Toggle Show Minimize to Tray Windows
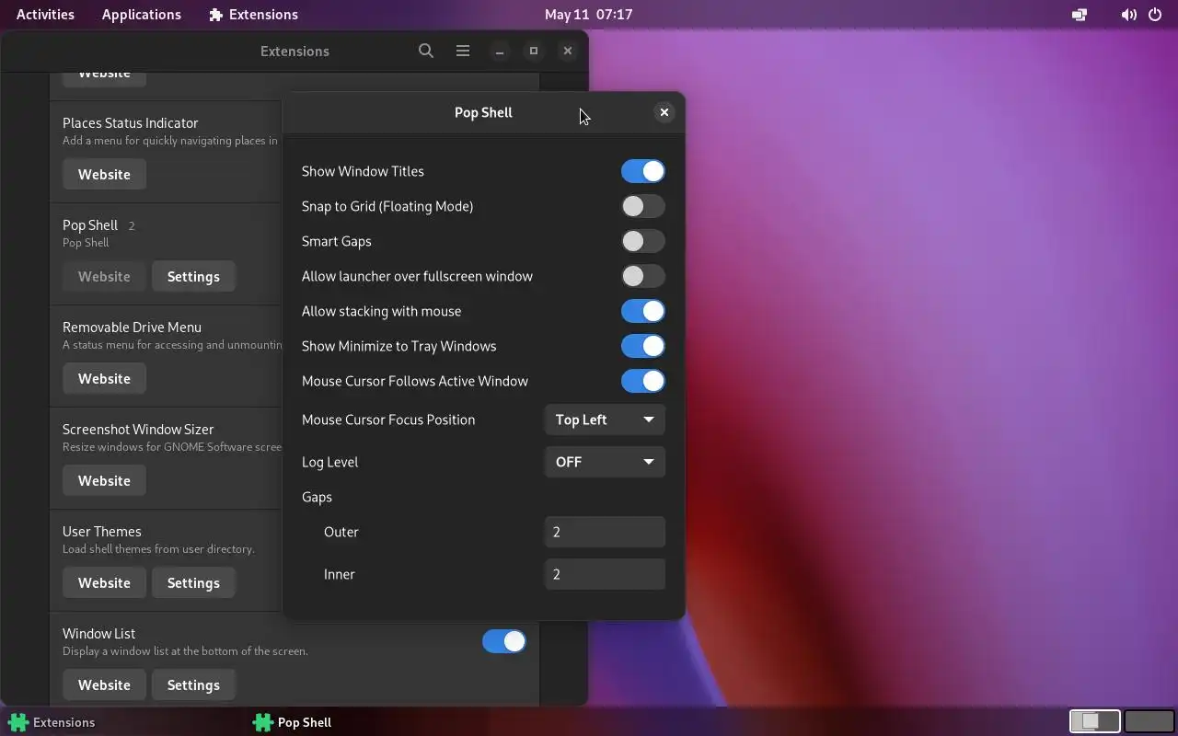Viewport: 1178px width, 736px height. tap(642, 346)
